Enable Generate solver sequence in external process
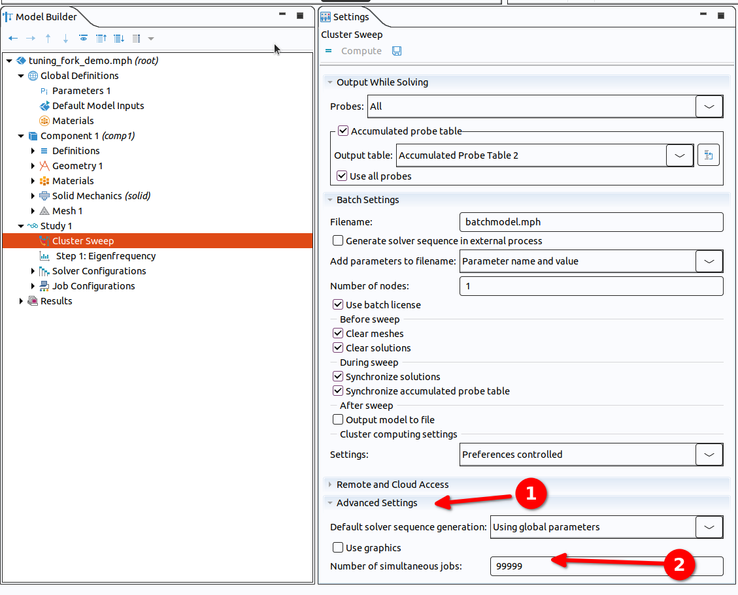Viewport: 738px width, 595px height. pyautogui.click(x=338, y=241)
